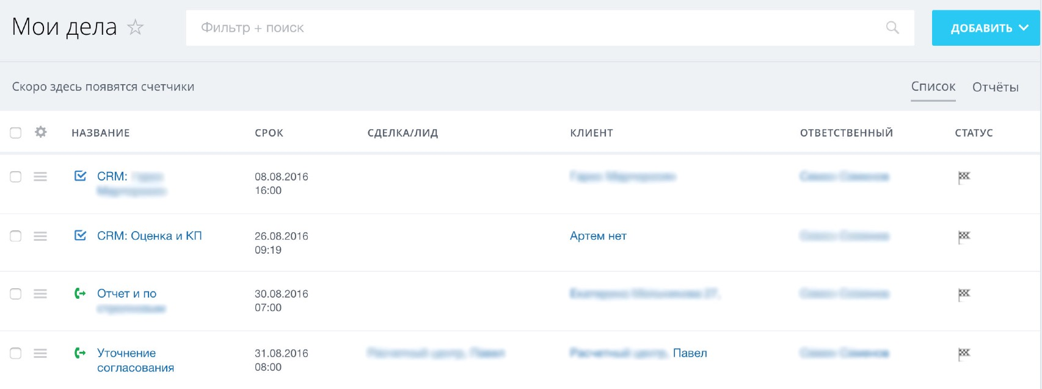This screenshot has height=389, width=1042.
Task: Open blurred deal link in 31.08.2016 row
Action: pos(436,353)
